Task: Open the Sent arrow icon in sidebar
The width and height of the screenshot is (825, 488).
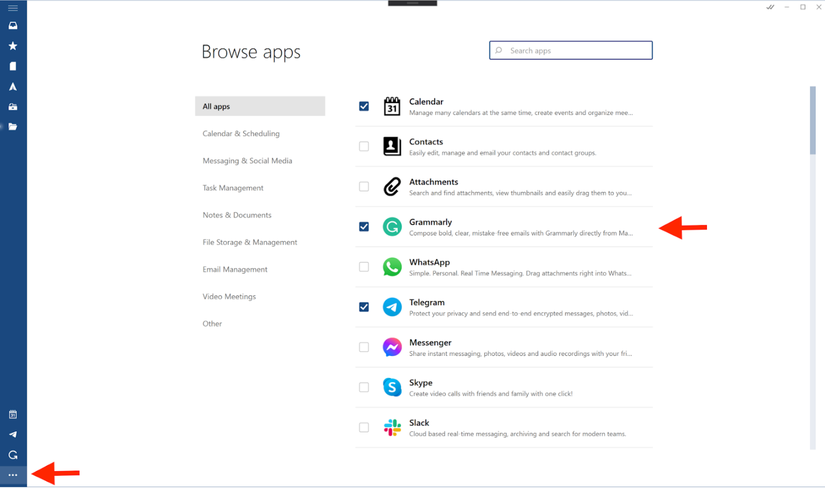Action: [13, 87]
